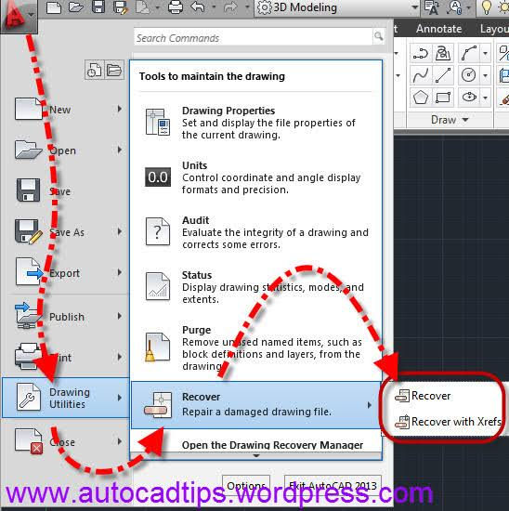Show the Open Documents icon
The height and width of the screenshot is (511, 509).
114,70
